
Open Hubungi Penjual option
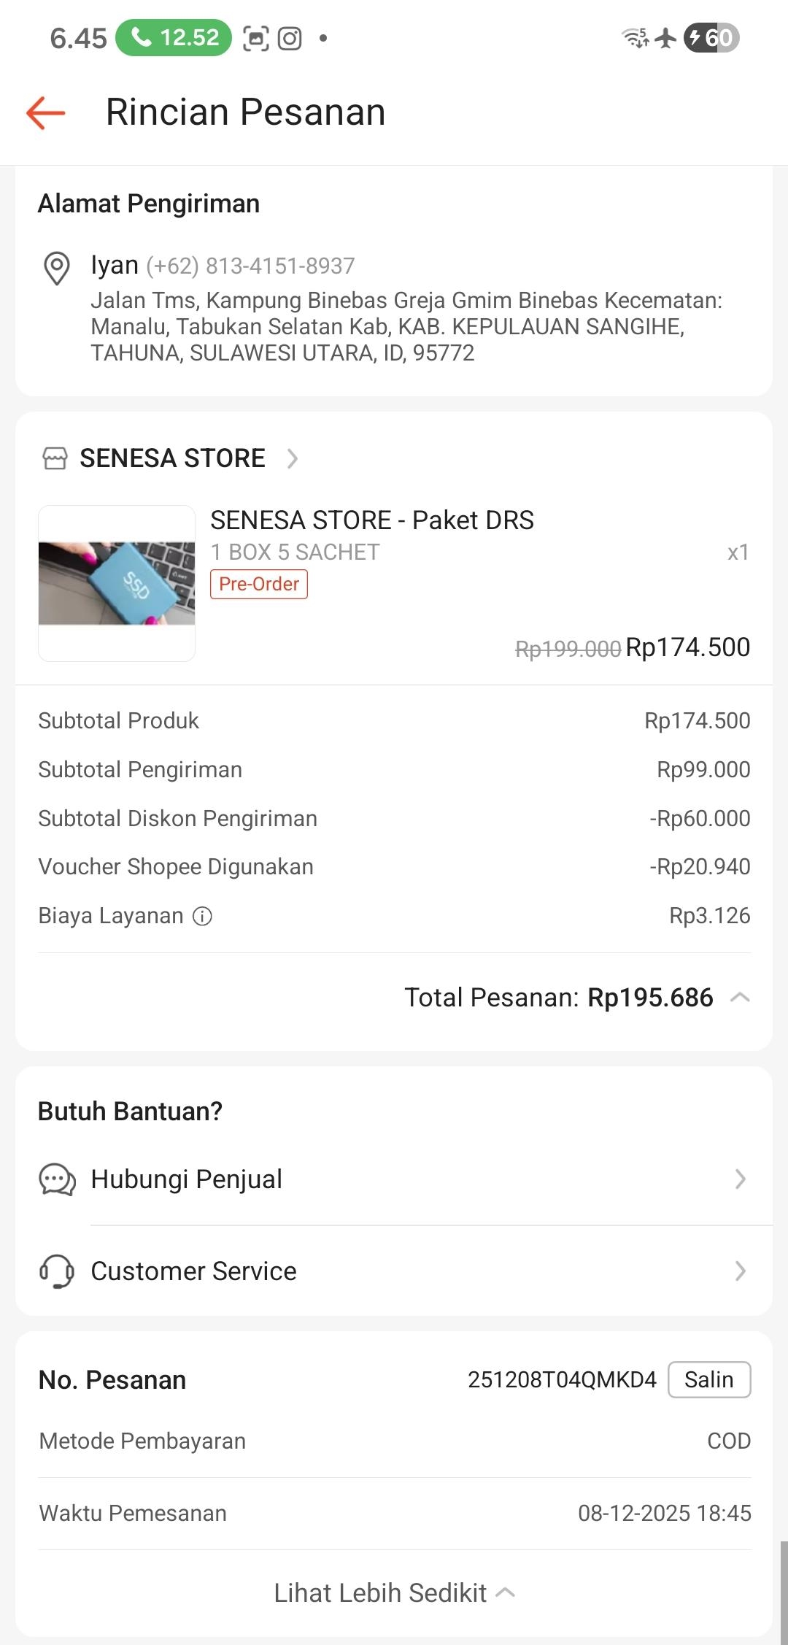394,1179
